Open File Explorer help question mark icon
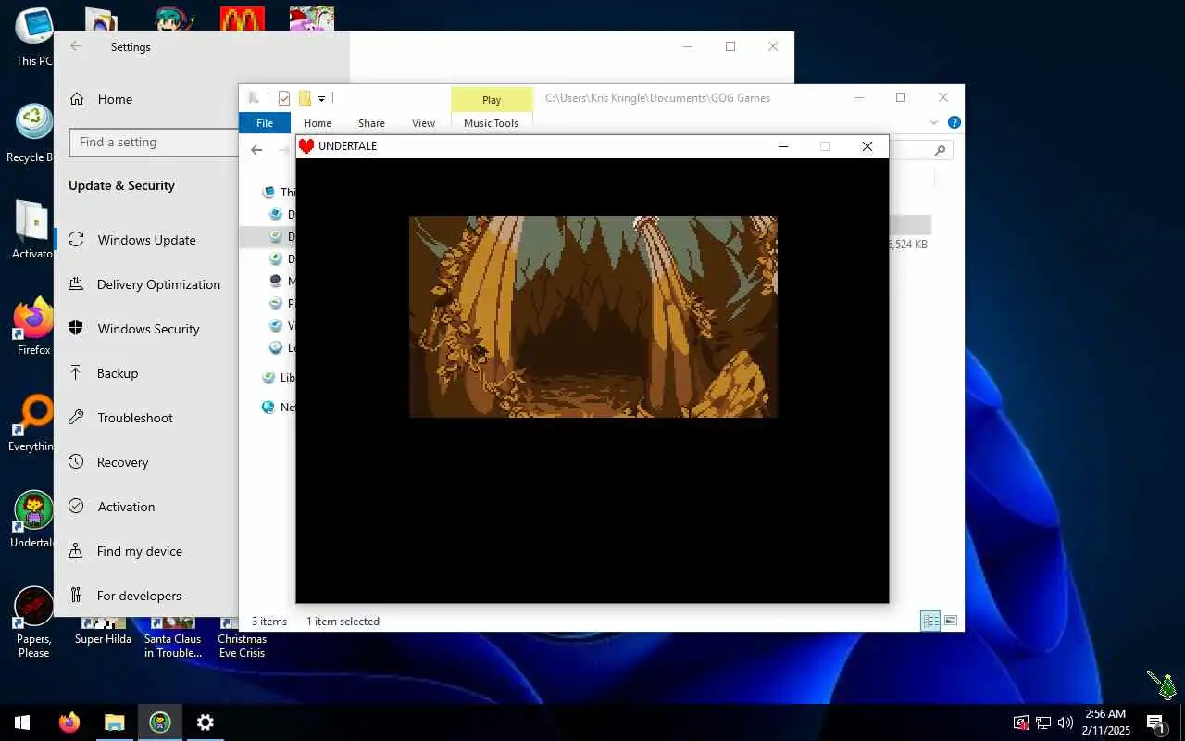The width and height of the screenshot is (1185, 741). (954, 122)
